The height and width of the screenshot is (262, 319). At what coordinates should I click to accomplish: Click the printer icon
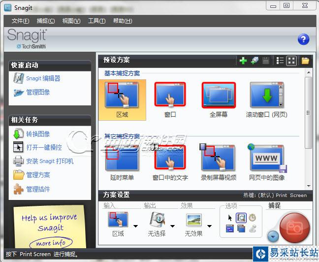[x=18, y=161]
